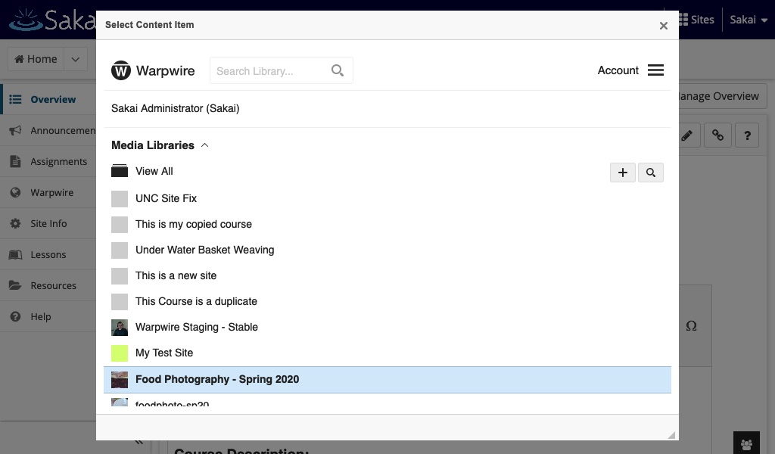Click the Help question mark icon in sidebar
The image size is (775, 454).
tap(15, 316)
